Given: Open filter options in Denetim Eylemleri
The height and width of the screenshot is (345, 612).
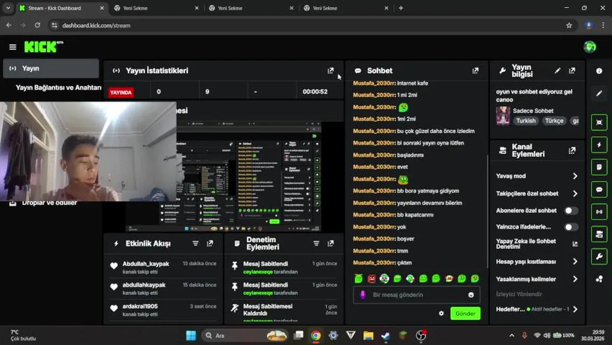Looking at the screenshot, I should coord(316,243).
